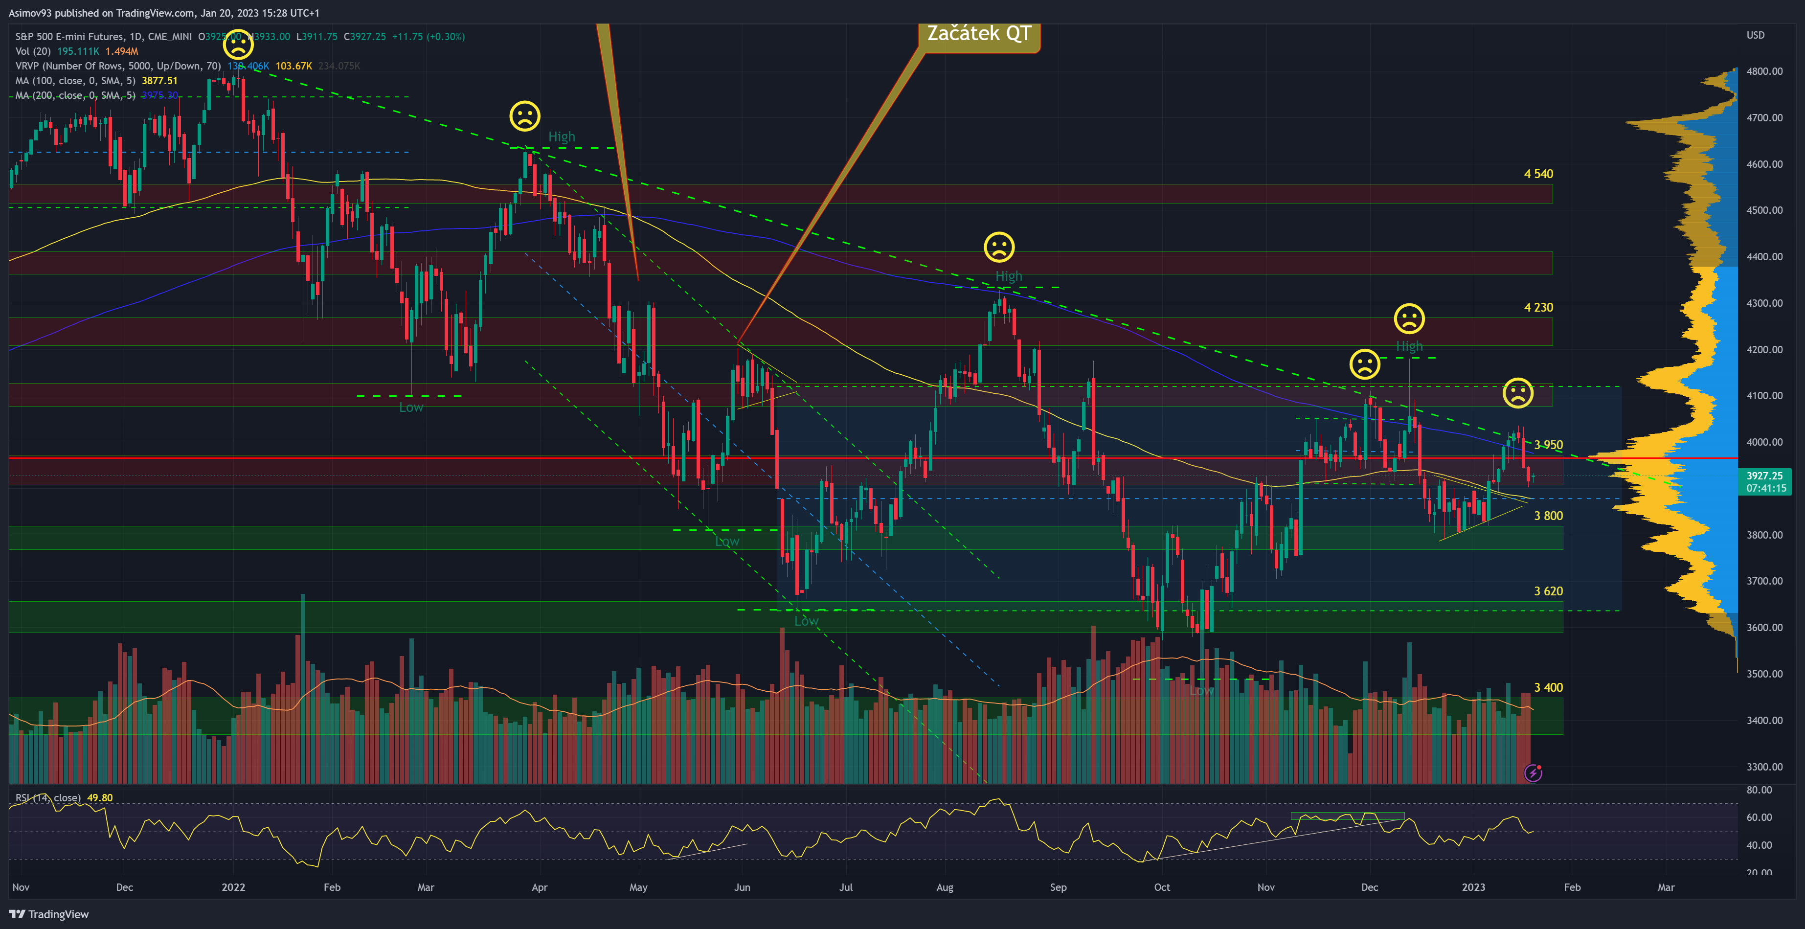The width and height of the screenshot is (1805, 929).
Task: Click the sad face above January 2022 peak
Action: [238, 45]
